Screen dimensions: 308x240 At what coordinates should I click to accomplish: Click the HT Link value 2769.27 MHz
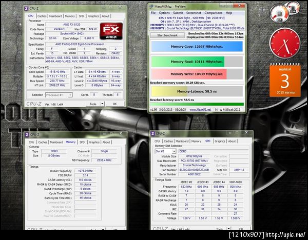tap(57, 85)
